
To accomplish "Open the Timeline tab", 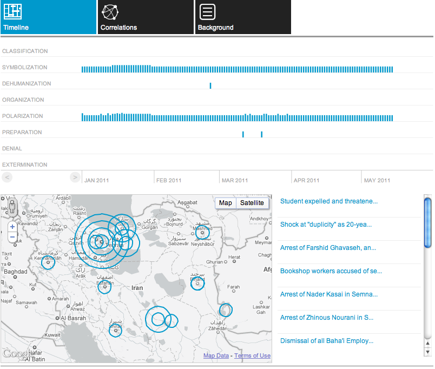I will pyautogui.click(x=49, y=17).
